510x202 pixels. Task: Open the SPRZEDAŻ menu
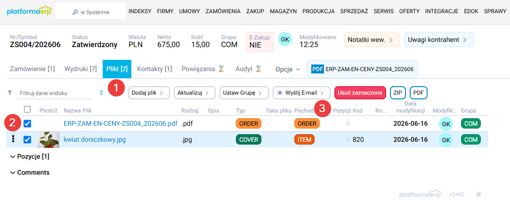354,11
